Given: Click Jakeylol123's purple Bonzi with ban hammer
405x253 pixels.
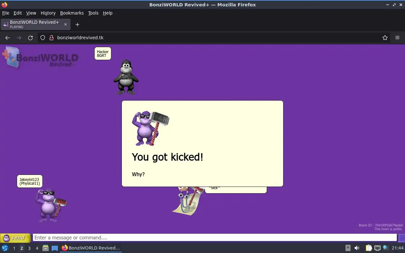Looking at the screenshot, I should tap(51, 205).
